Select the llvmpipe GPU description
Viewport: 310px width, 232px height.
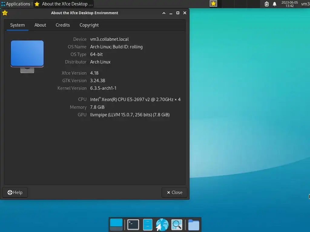(130, 115)
